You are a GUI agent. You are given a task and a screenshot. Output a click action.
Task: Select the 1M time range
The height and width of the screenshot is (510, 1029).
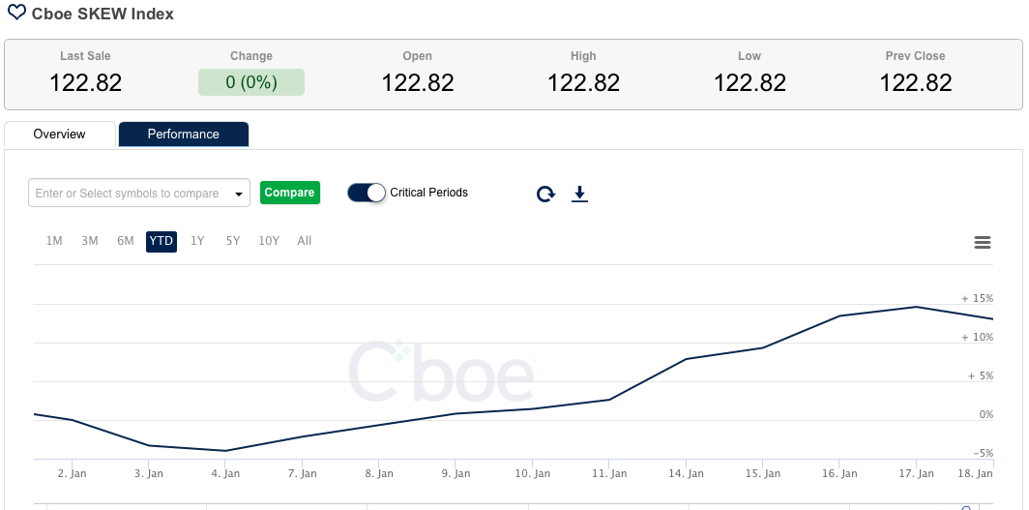[54, 241]
